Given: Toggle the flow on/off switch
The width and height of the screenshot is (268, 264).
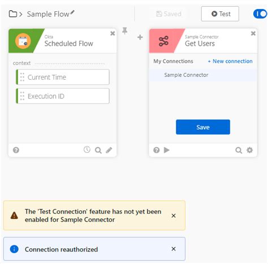Looking at the screenshot, I should tap(260, 14).
